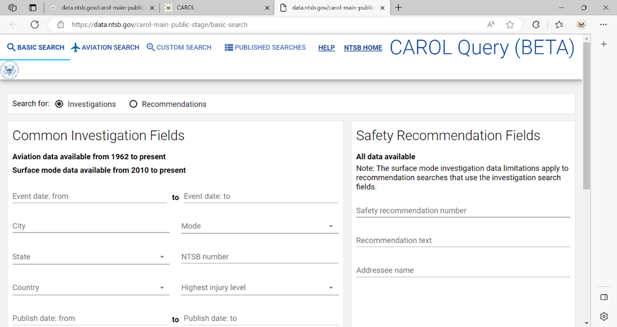
Task: Click the NTSB number field
Action: coord(260,257)
